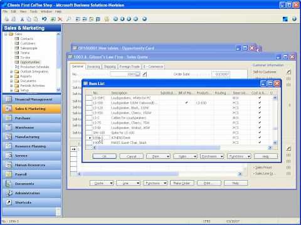Toggle Cost is Adjusted check in LS-120 row
Viewport: 301px width, 225px height.
pos(260,107)
